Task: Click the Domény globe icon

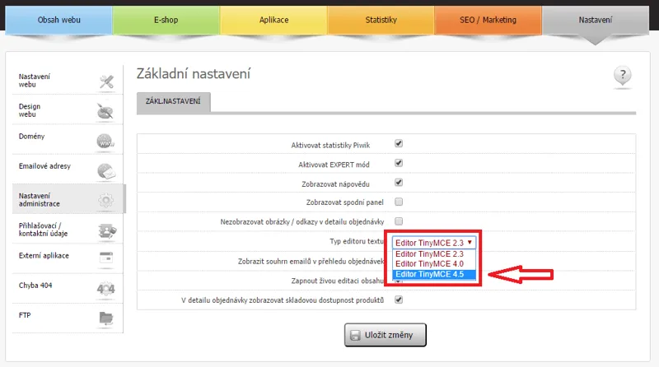Action: [x=105, y=141]
